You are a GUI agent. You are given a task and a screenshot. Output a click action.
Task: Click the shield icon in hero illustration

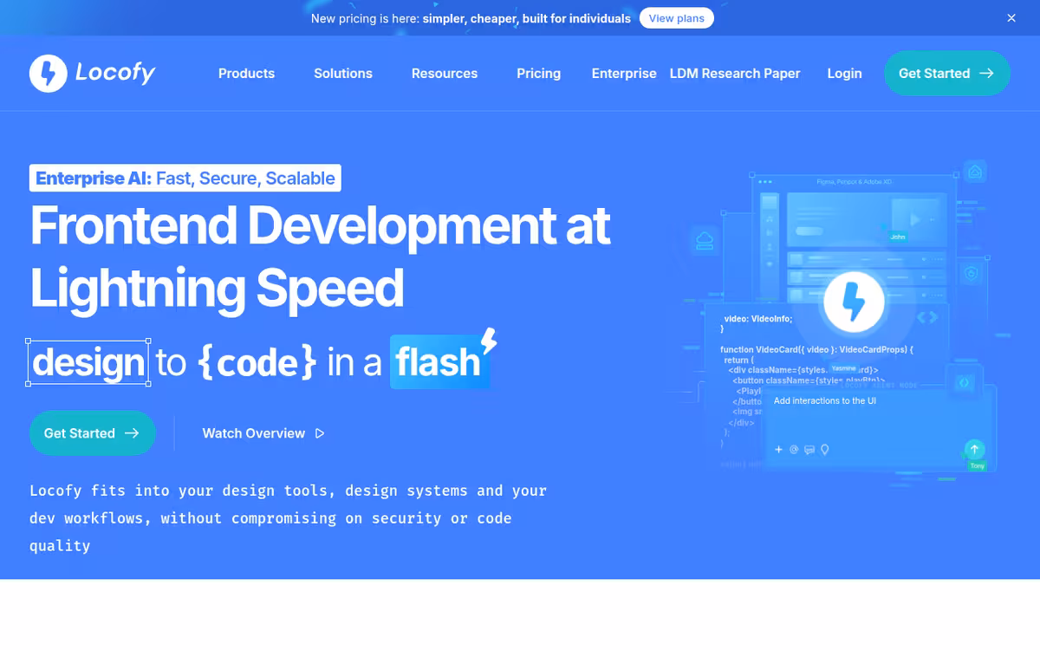click(972, 275)
